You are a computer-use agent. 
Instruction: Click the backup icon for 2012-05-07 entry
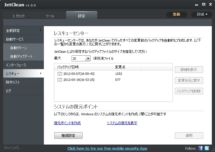pos(60,74)
